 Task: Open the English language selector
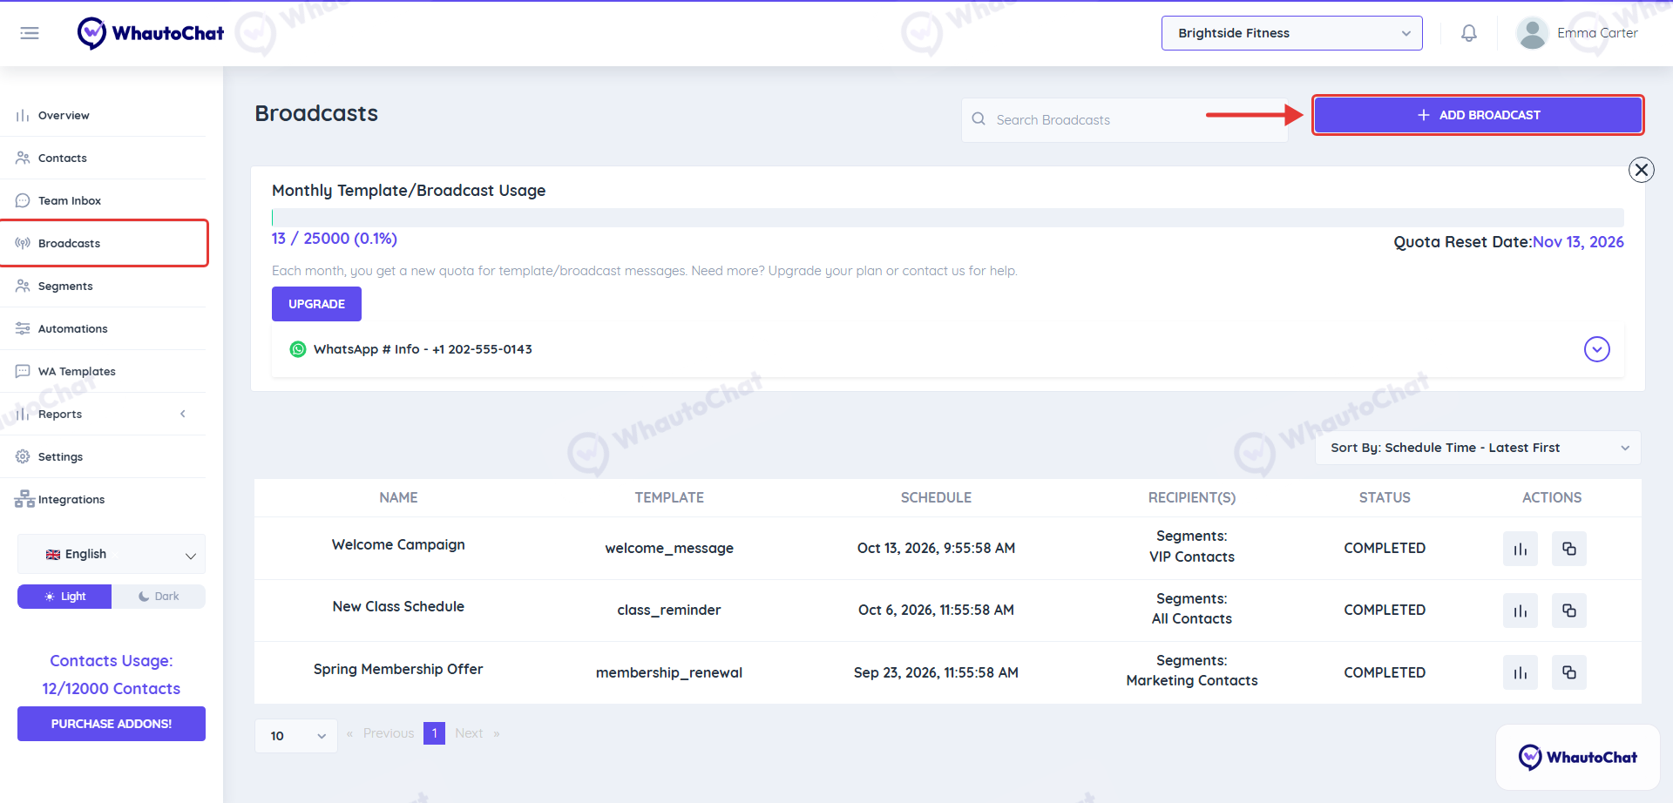point(112,554)
